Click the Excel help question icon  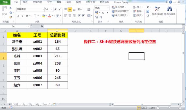click(x=171, y=2)
